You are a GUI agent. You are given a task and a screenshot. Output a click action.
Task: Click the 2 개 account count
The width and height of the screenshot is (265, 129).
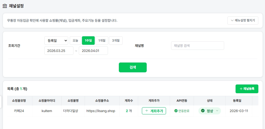point(129,111)
